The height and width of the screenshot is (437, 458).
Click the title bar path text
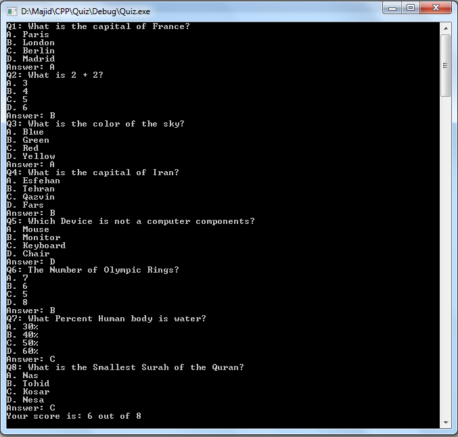click(85, 11)
